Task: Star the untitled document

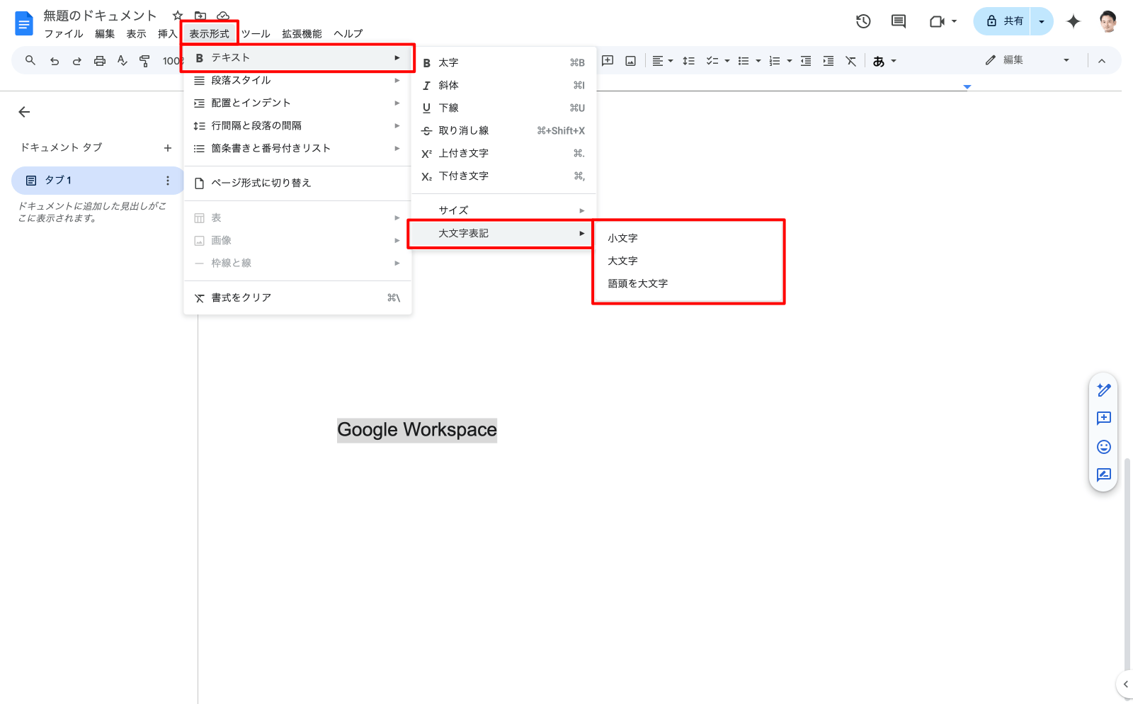Action: (178, 16)
